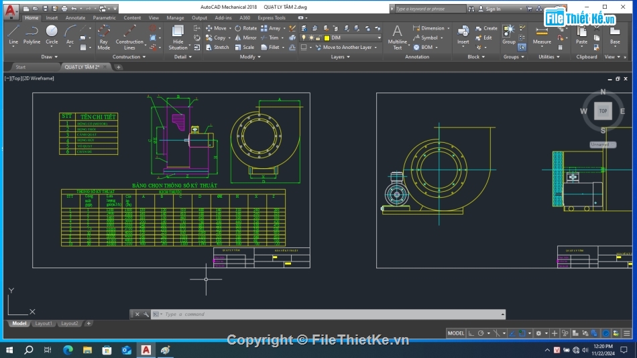Expand the Layers panel

[340, 57]
